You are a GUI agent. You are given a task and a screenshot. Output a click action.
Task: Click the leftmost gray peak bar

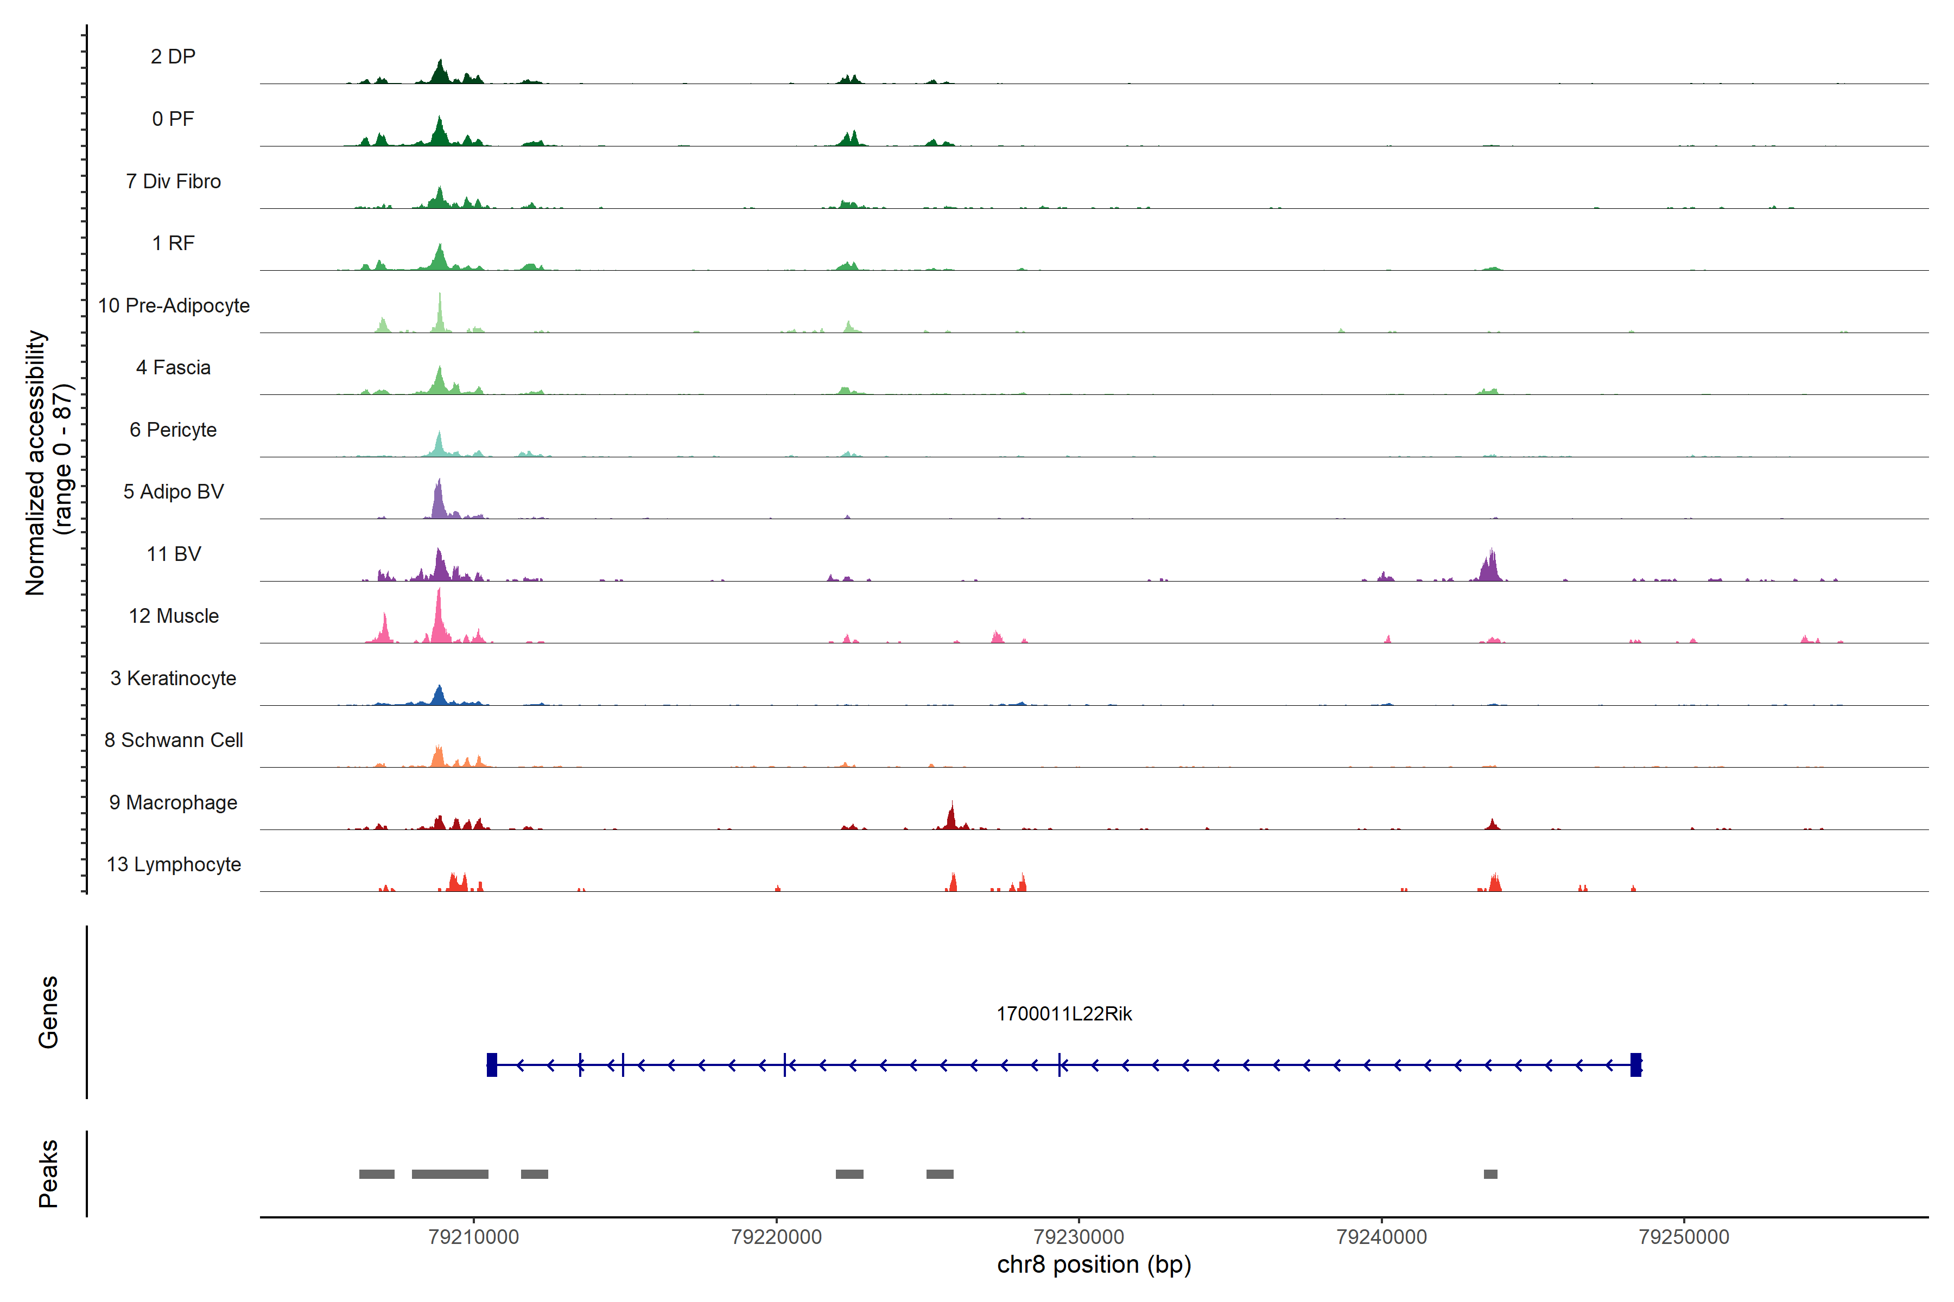376,1174
